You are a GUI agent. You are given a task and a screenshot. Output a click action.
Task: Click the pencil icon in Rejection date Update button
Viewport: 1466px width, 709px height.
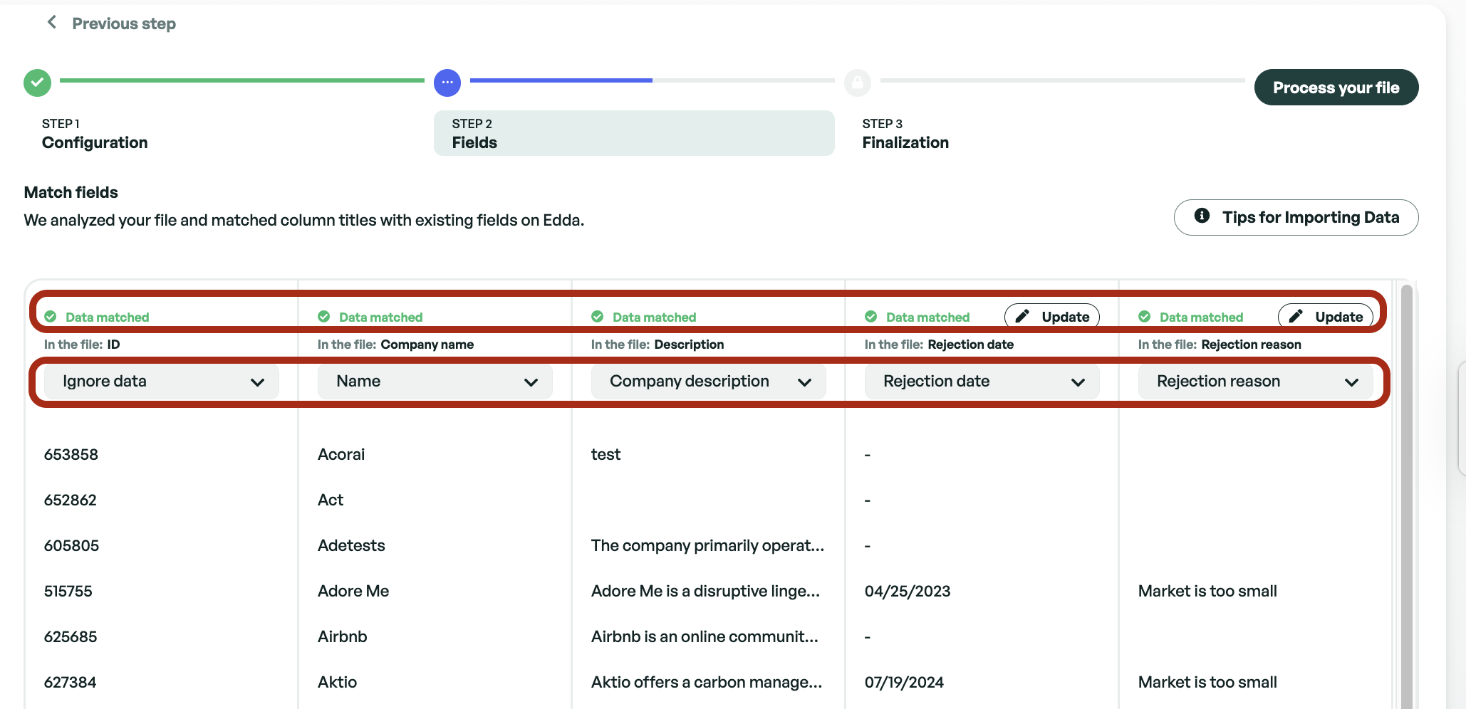click(1022, 316)
